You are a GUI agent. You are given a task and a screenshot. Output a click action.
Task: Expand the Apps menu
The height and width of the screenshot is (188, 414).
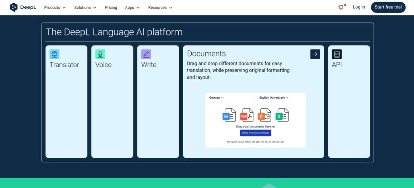pos(132,8)
